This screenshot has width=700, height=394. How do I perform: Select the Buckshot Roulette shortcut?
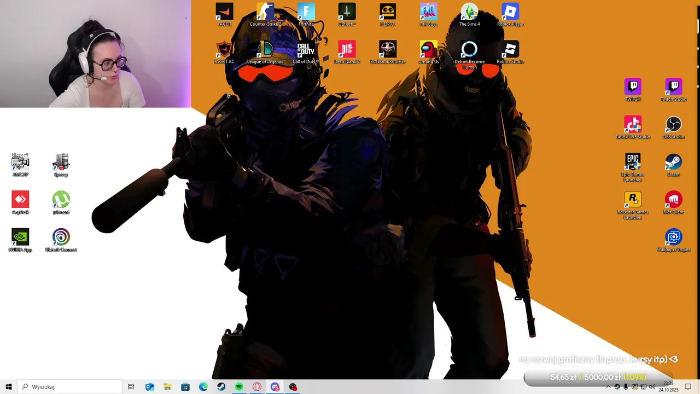click(388, 53)
